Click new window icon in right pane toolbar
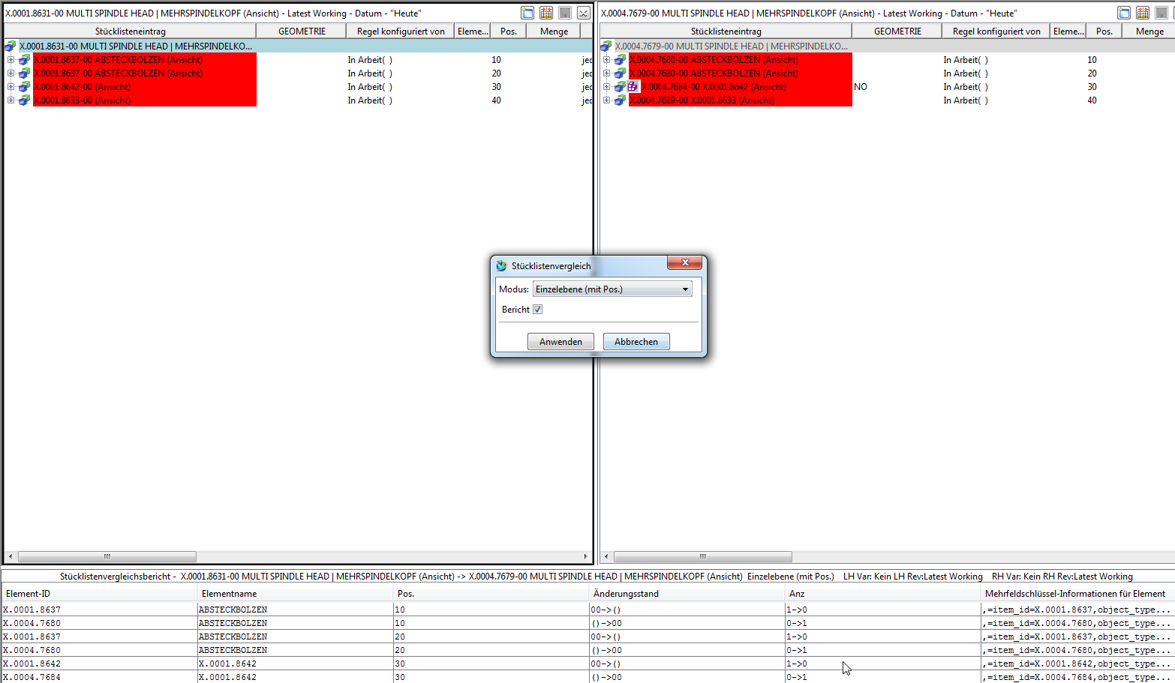 coord(1123,13)
